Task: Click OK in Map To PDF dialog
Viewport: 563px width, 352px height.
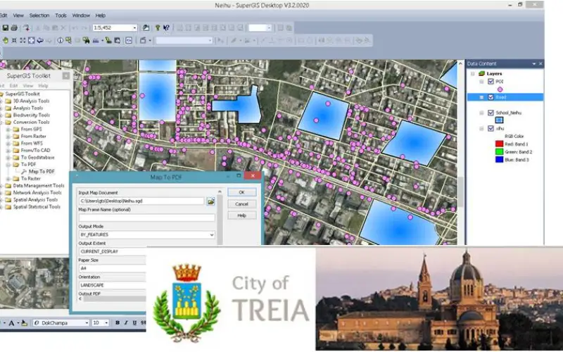Action: (x=242, y=192)
